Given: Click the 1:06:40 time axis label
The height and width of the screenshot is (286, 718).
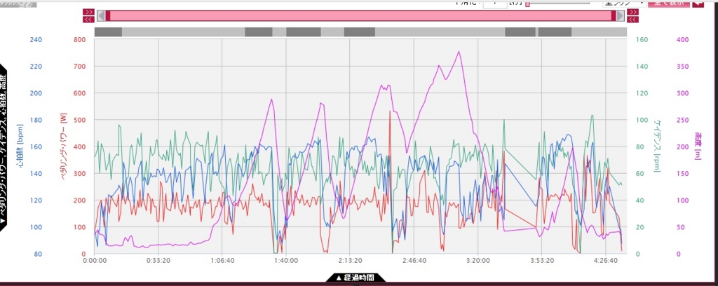Looking at the screenshot, I should (222, 260).
